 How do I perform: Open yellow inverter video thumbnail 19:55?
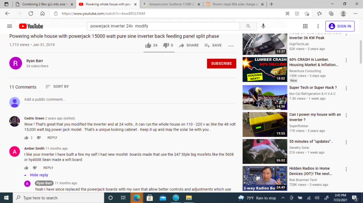coord(265,124)
